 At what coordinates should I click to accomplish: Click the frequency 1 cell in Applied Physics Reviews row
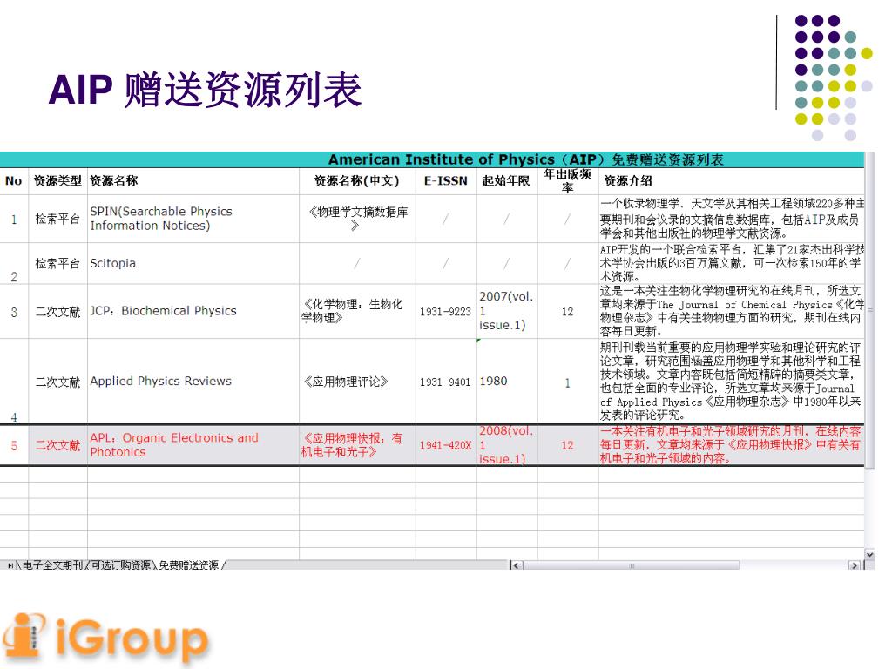click(x=567, y=382)
